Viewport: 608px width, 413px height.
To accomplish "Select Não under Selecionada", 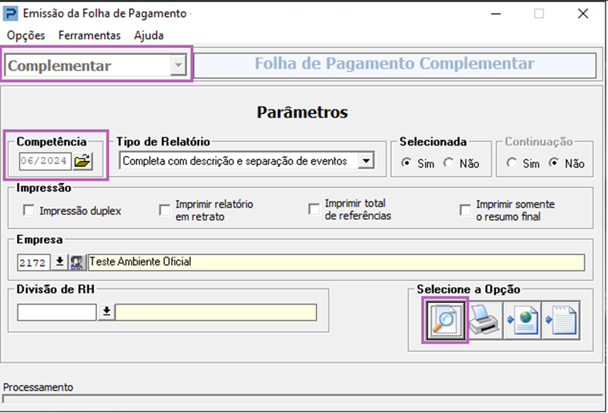I will [449, 163].
